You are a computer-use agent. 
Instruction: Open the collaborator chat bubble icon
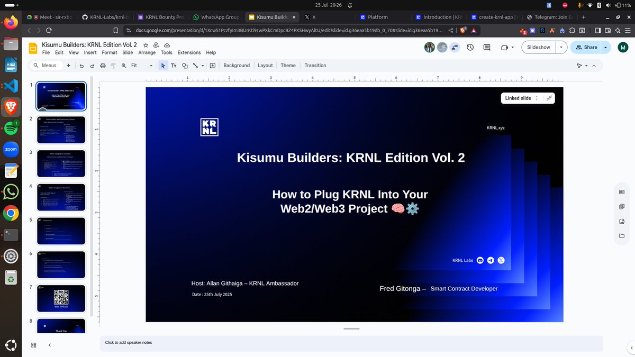pos(455,48)
